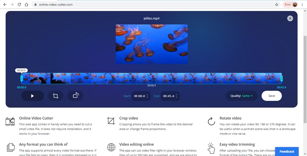This screenshot has height=156, width=307.
Task: Click the left trim handle on timeline
Action: [x=22, y=78]
